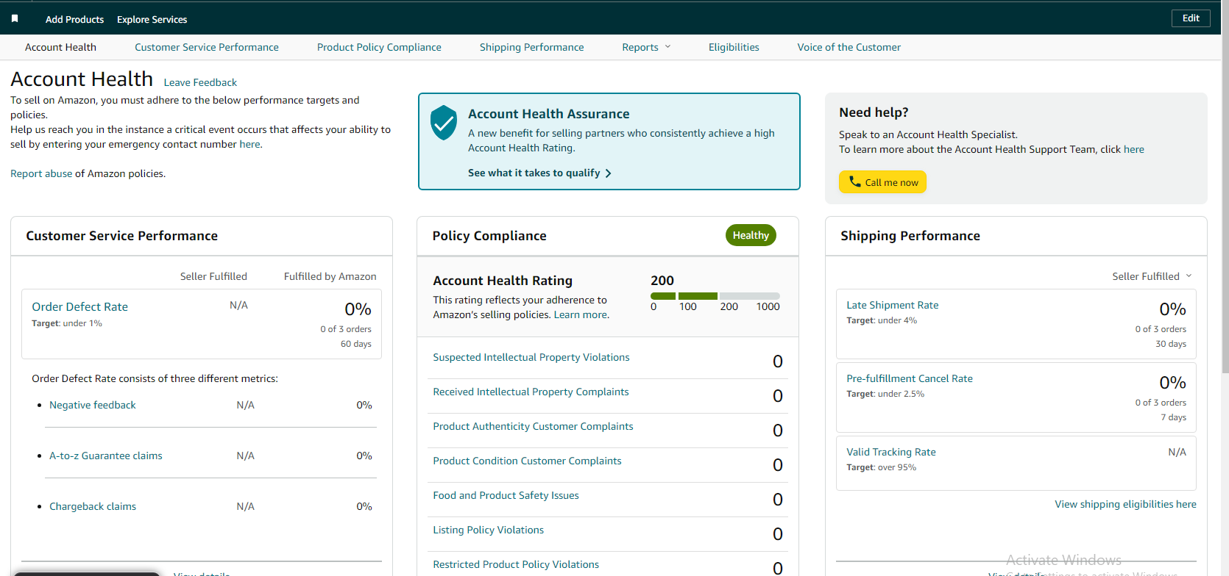Click the '60 days' text under Order Defect Rate
The height and width of the screenshot is (576, 1229).
(356, 344)
